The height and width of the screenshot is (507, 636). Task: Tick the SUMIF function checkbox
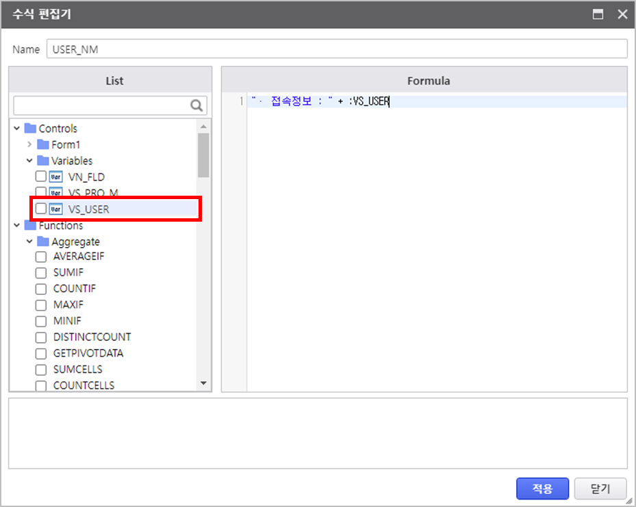[x=40, y=273]
